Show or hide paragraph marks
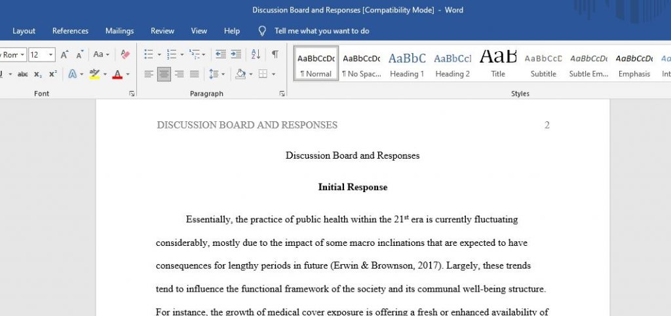 click(275, 54)
